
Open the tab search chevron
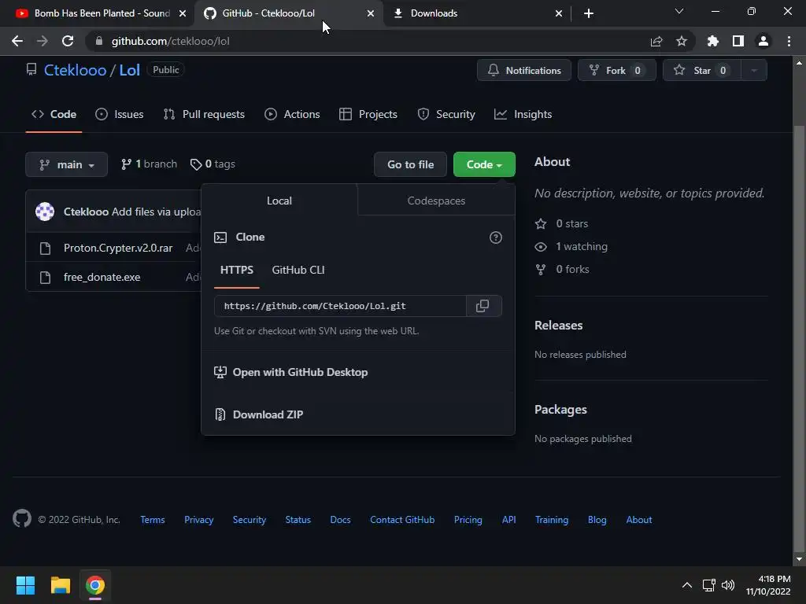(679, 11)
